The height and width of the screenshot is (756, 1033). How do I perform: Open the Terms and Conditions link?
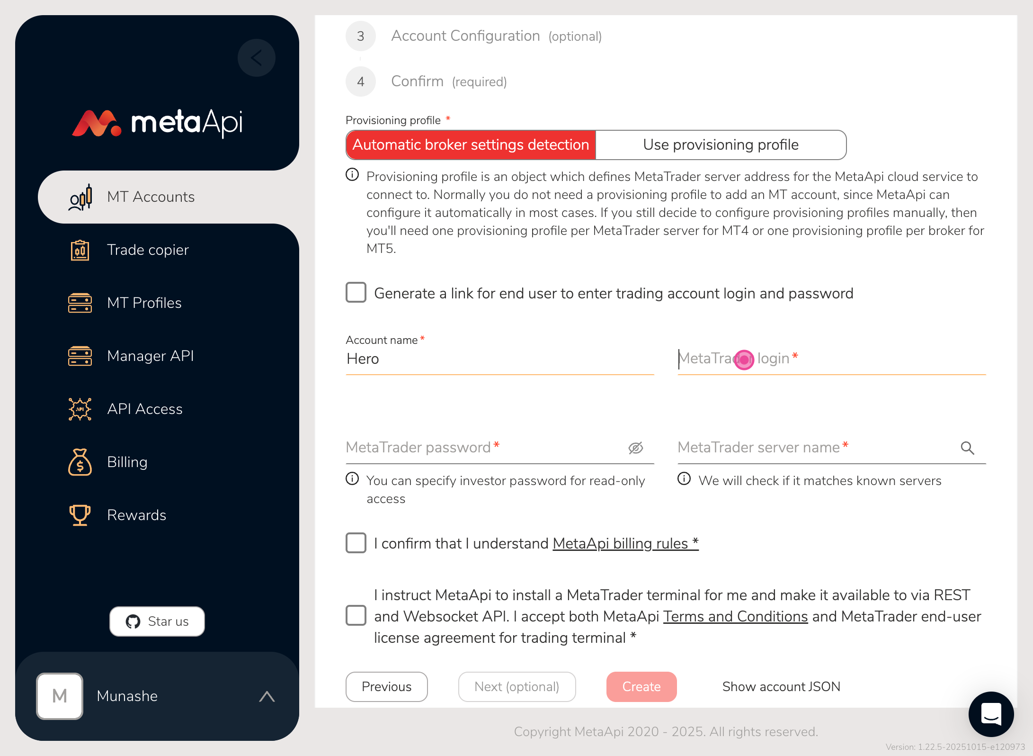735,616
